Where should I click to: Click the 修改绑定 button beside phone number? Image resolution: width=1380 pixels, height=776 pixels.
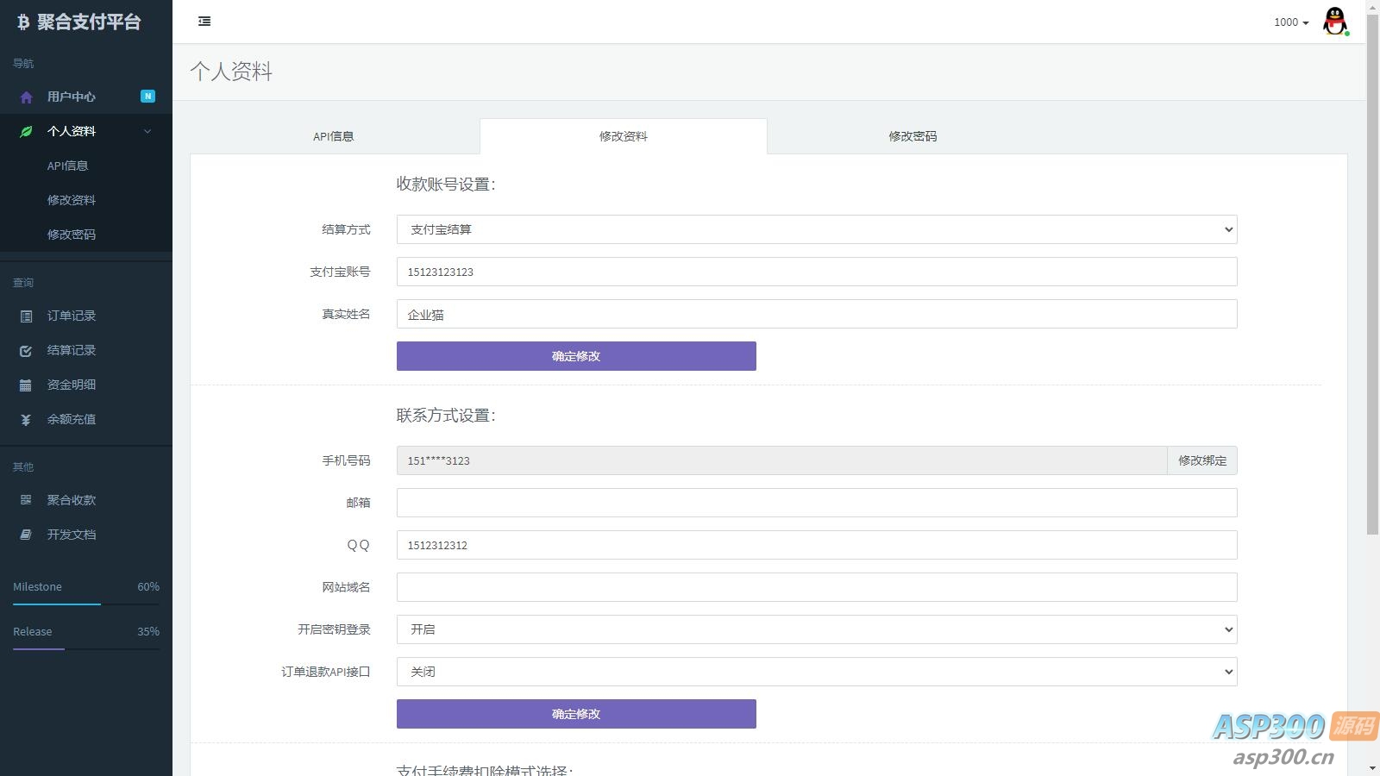click(1201, 460)
